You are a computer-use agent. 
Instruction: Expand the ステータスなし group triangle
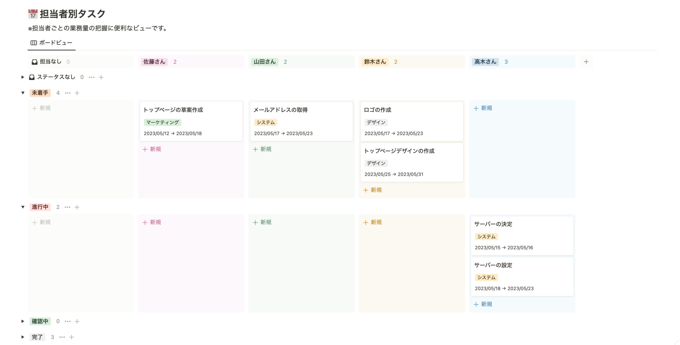23,77
